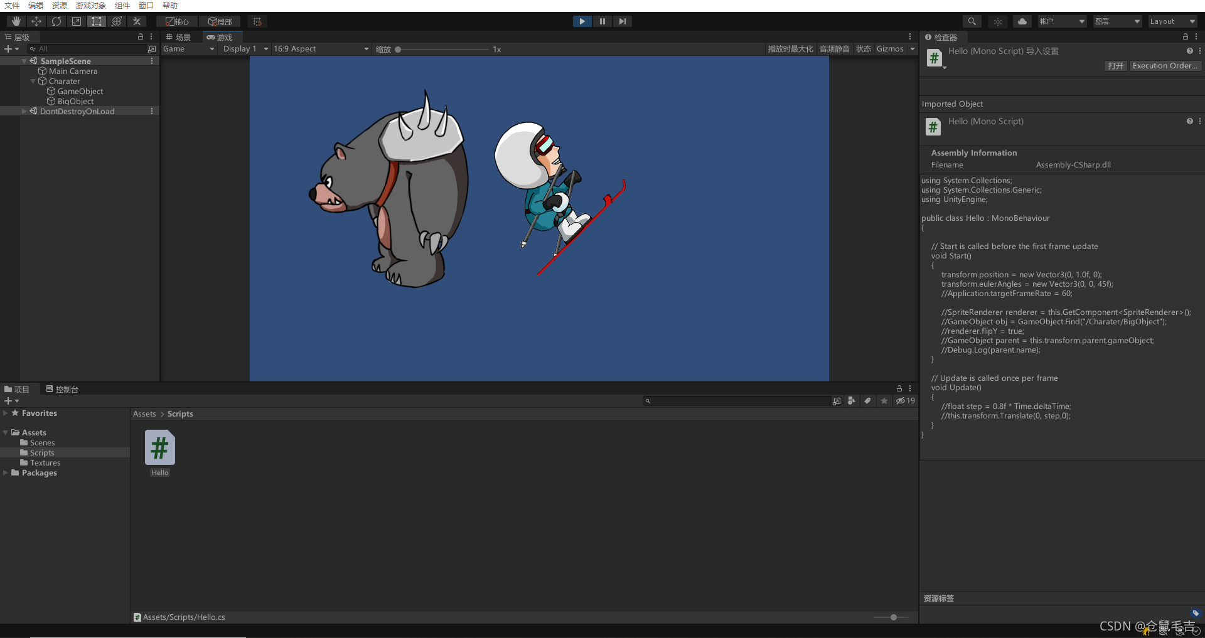Focus the Project search field
The width and height of the screenshot is (1205, 638).
(x=737, y=401)
